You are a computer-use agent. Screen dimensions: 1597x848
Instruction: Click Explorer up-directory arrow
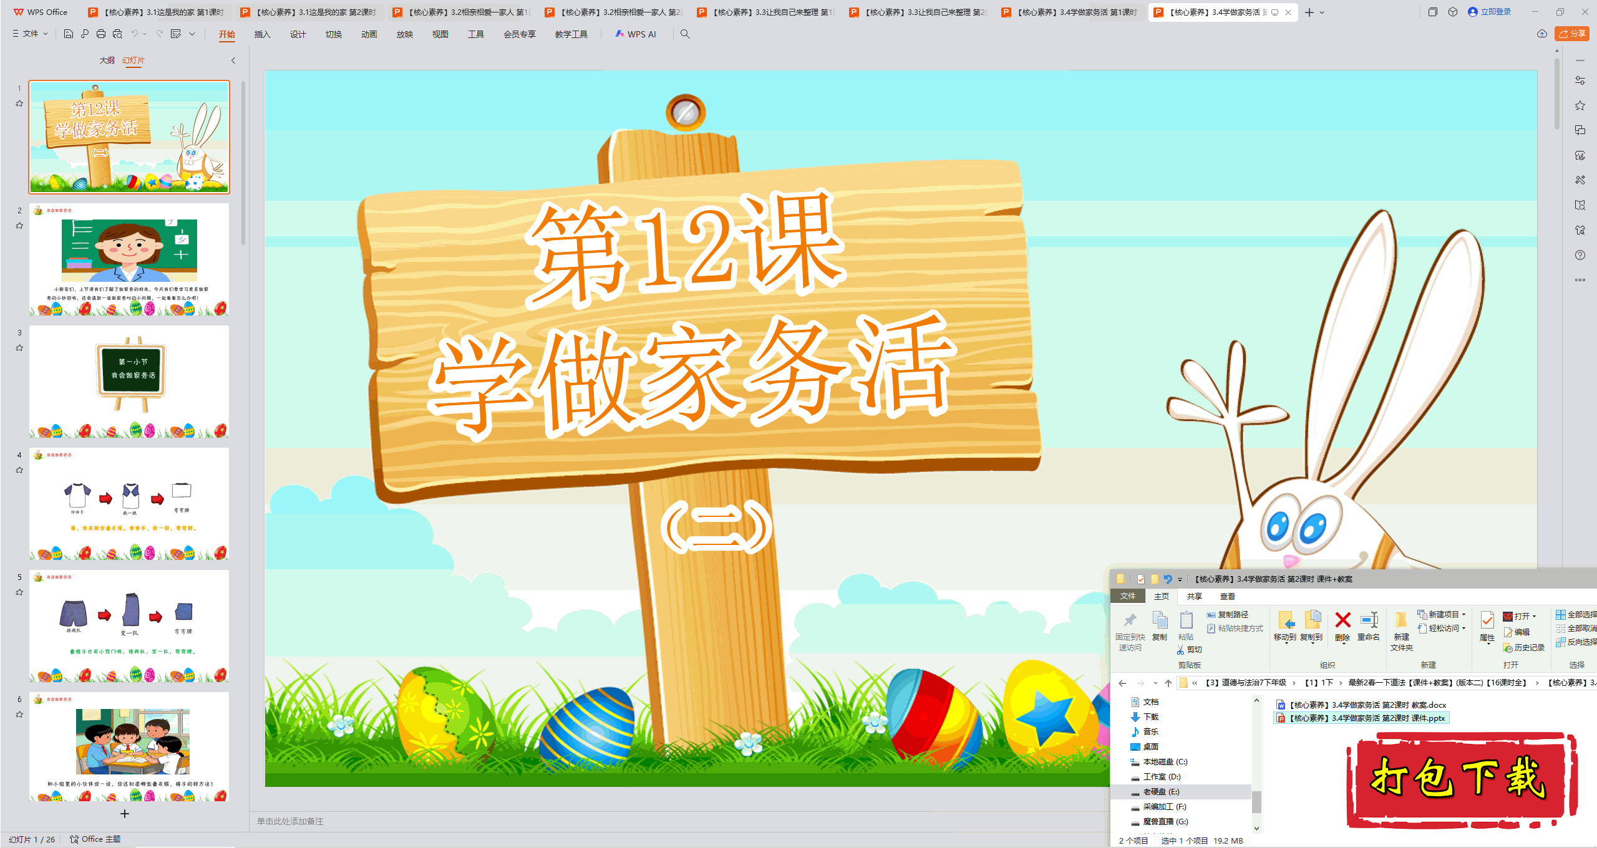(1168, 683)
